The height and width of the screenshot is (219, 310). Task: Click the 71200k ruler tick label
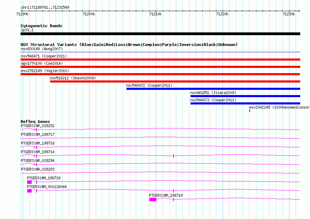89,14
